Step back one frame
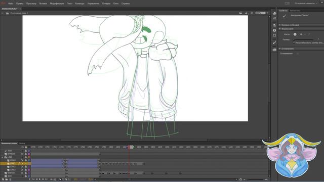 37,179
